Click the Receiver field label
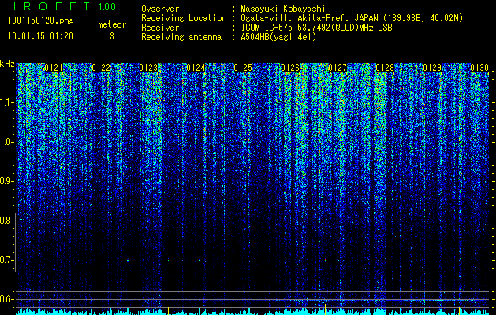Screen dimensions: 496x315 (x=160, y=28)
